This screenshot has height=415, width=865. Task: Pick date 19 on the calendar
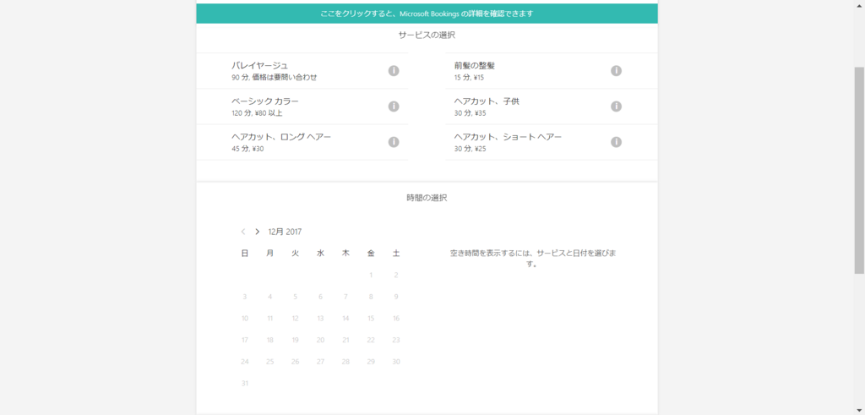pos(295,340)
